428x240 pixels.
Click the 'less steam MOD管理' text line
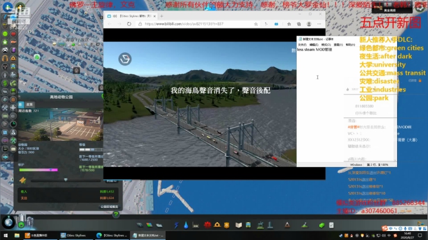tap(314, 50)
